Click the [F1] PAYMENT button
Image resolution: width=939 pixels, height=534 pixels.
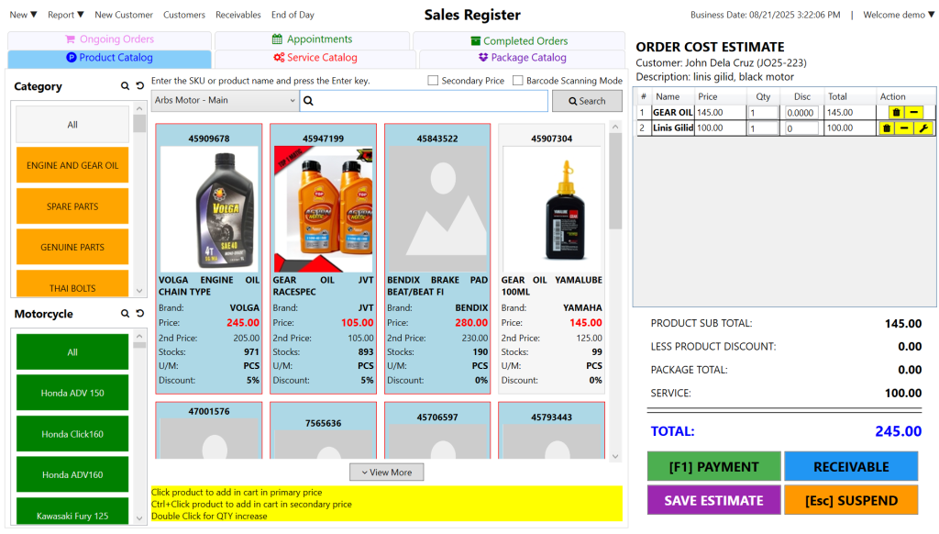click(x=713, y=467)
